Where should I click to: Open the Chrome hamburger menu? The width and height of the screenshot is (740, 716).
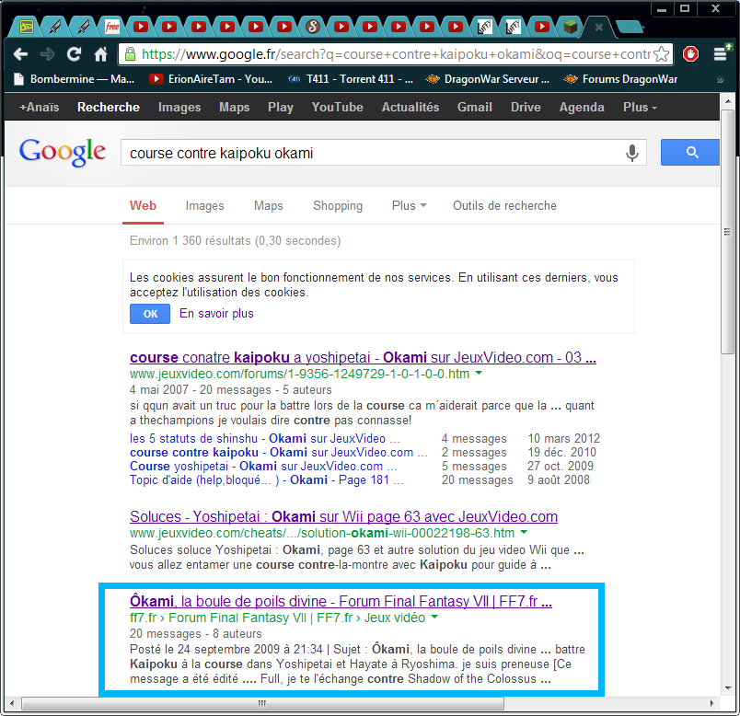click(x=721, y=53)
